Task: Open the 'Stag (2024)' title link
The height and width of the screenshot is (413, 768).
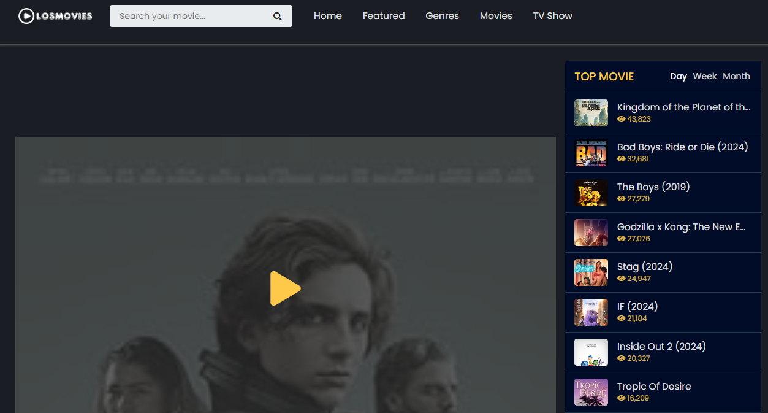Action: point(645,267)
